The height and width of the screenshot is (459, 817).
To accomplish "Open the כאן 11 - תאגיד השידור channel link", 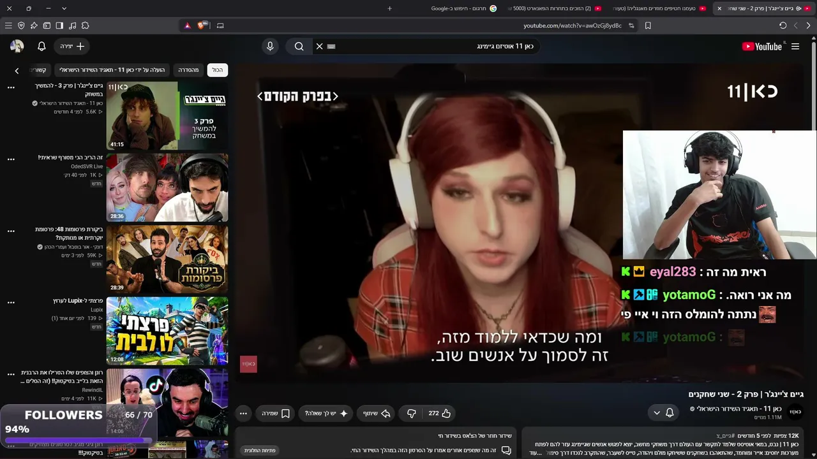I will (739, 409).
